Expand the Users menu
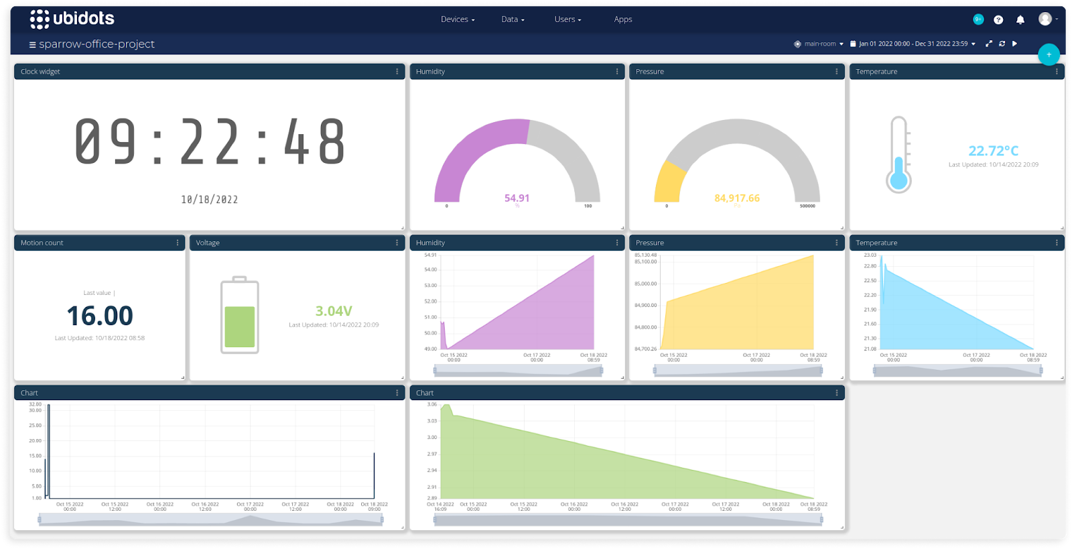 [567, 19]
